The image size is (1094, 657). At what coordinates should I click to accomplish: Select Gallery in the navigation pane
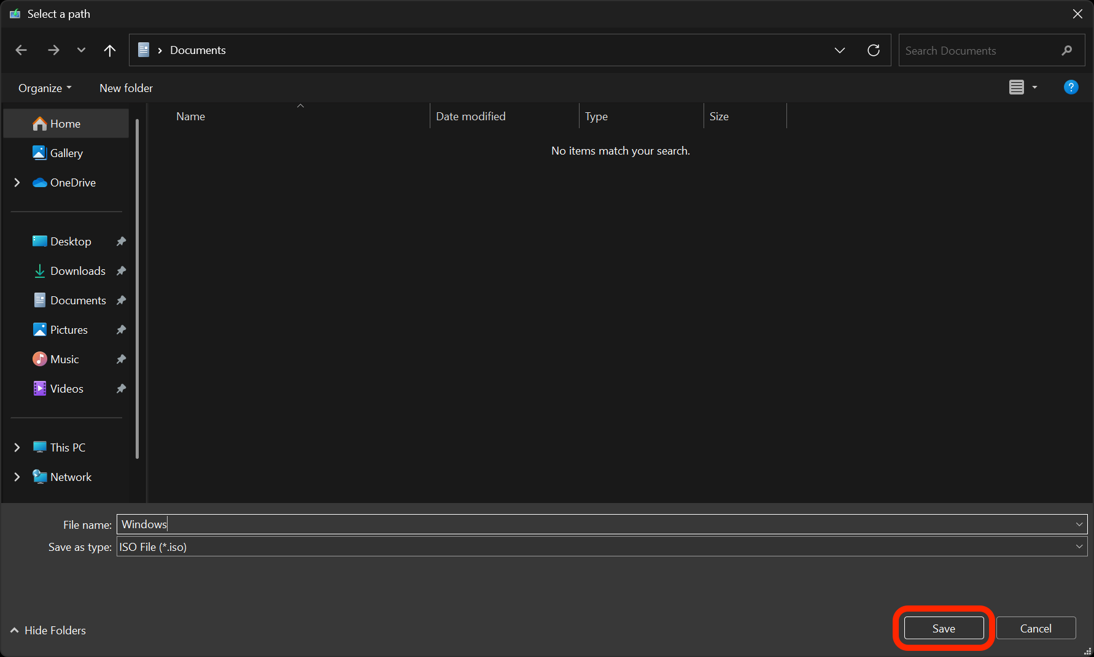pyautogui.click(x=66, y=153)
